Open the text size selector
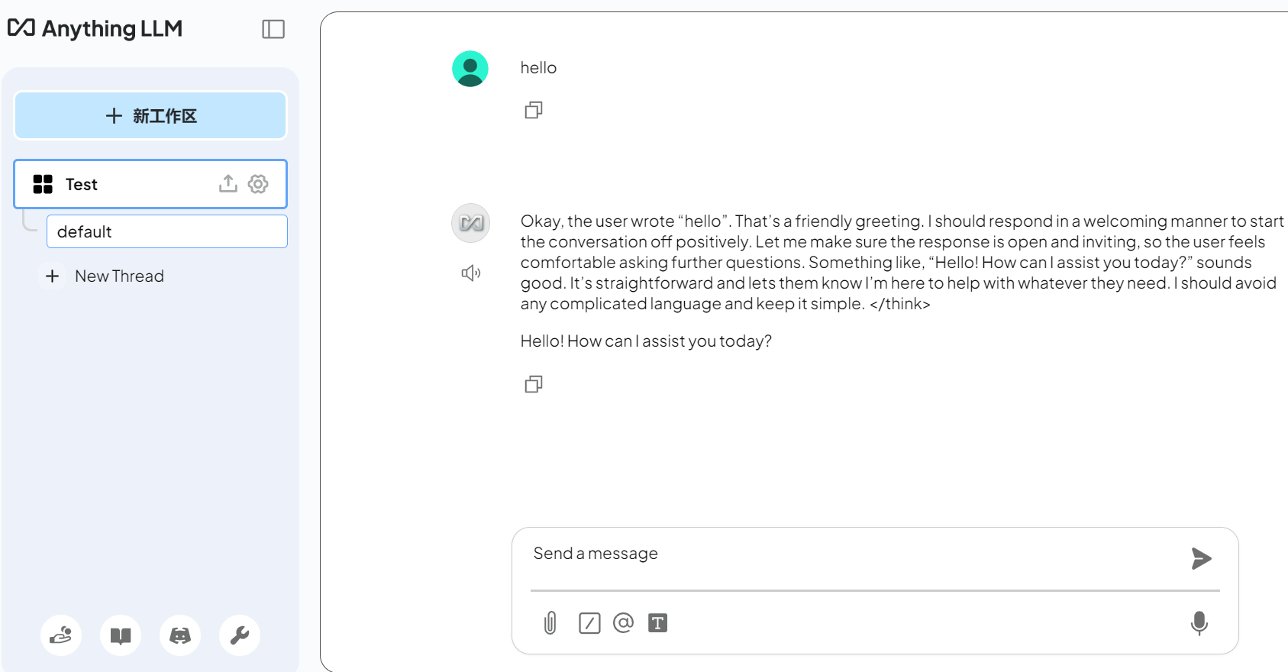 pos(657,623)
